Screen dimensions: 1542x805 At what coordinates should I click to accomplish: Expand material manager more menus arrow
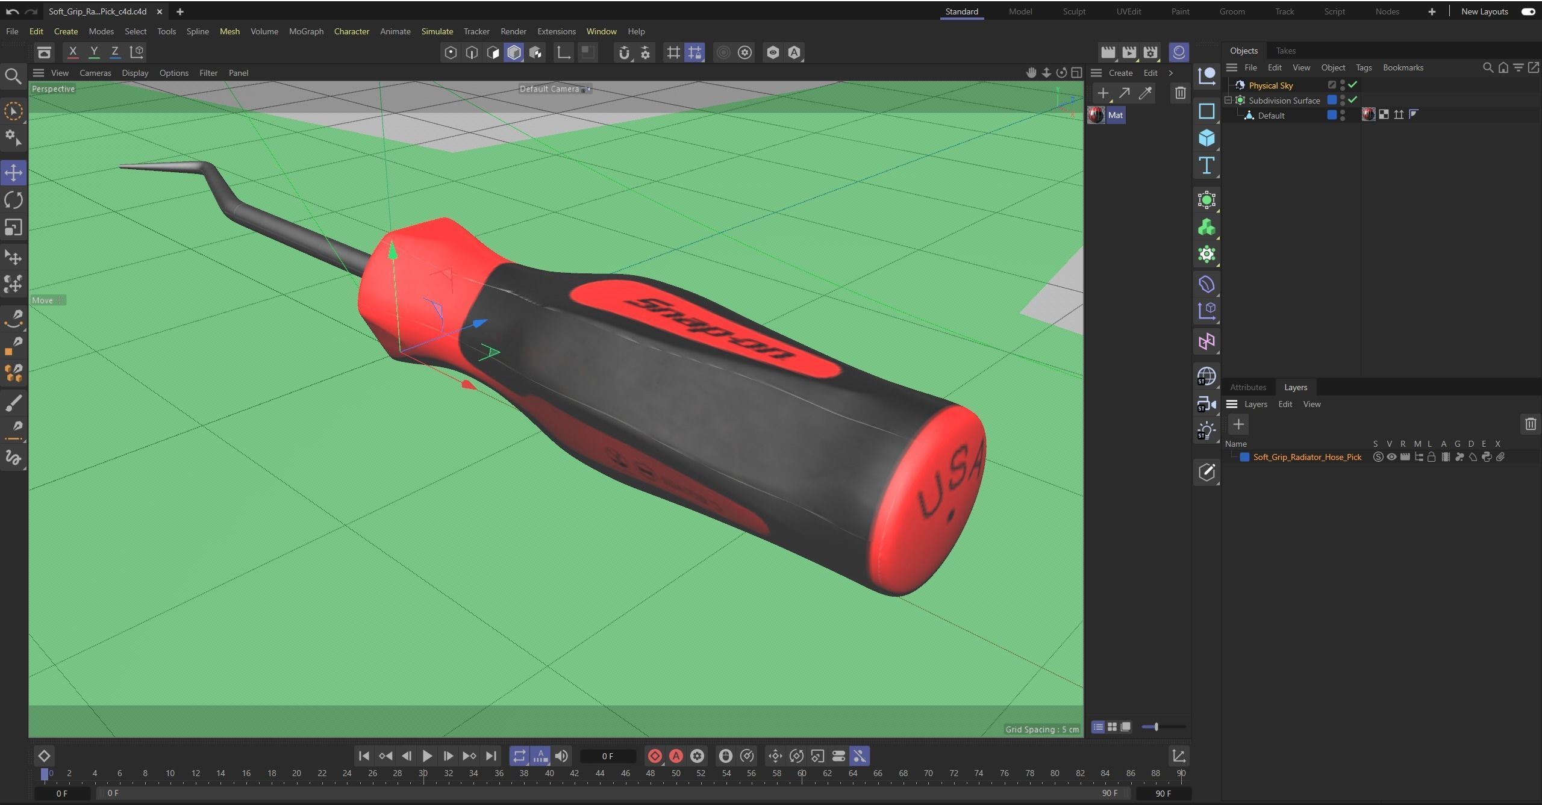pyautogui.click(x=1171, y=73)
